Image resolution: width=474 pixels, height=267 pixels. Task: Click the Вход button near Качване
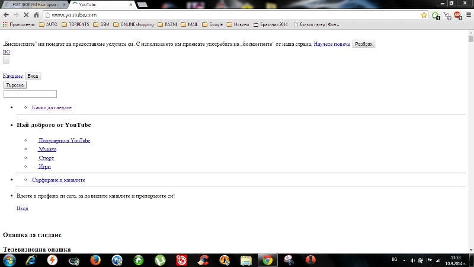[33, 76]
